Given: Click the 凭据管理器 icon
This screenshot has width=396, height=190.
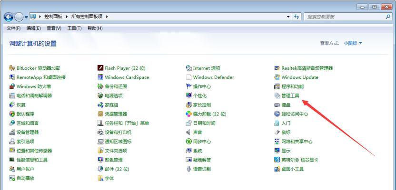Looking at the screenshot, I should coord(100,114).
